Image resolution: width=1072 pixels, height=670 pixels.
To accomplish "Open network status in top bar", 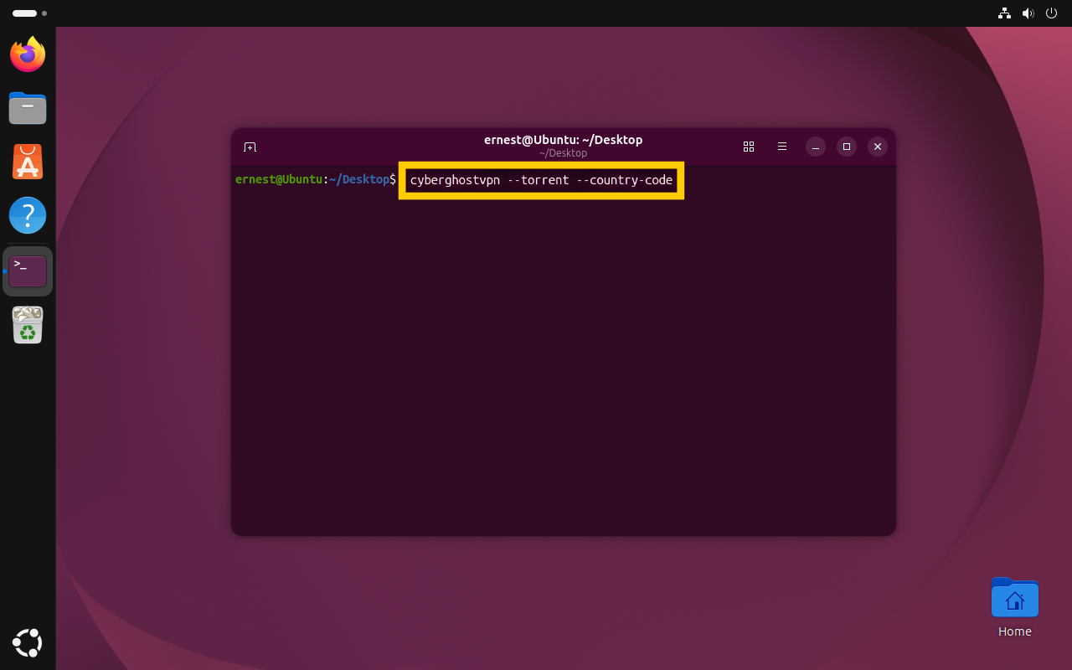I will coord(1004,13).
